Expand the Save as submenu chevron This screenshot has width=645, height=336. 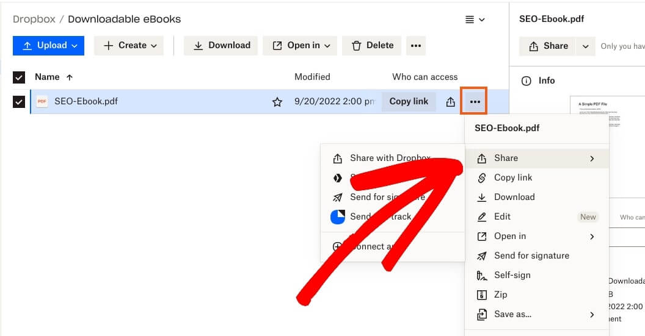(592, 315)
